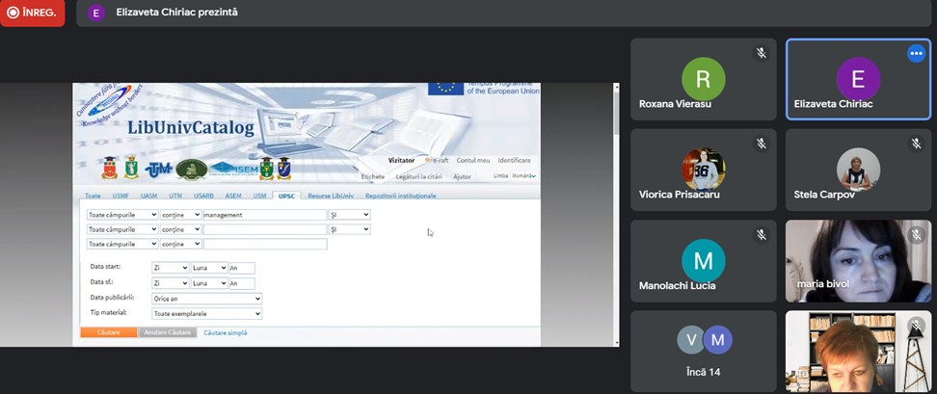Switch to the UASM tab
The width and height of the screenshot is (937, 394).
click(148, 196)
